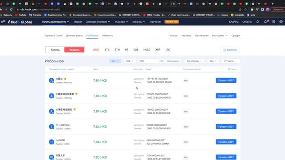Switch to the Купить side
Viewport: 285px width, 160px height.
(55, 50)
